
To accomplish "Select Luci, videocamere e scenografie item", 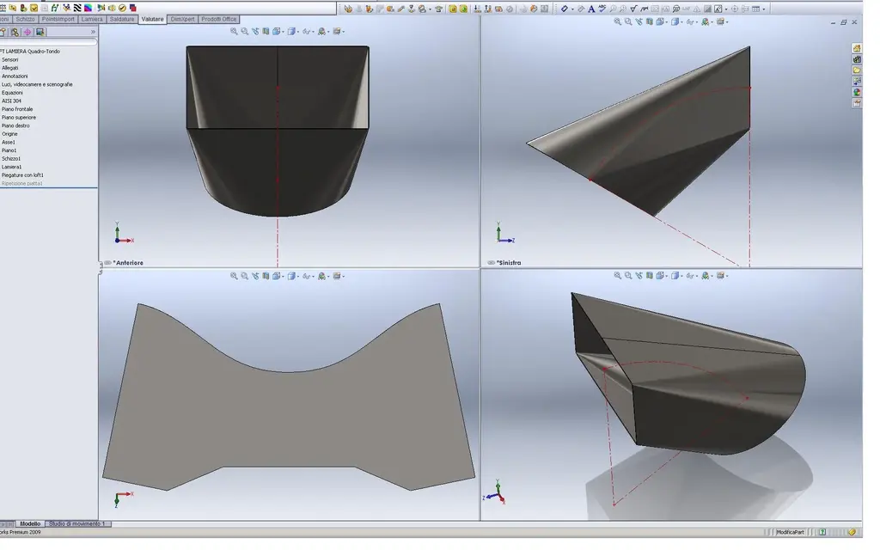I will pos(37,85).
